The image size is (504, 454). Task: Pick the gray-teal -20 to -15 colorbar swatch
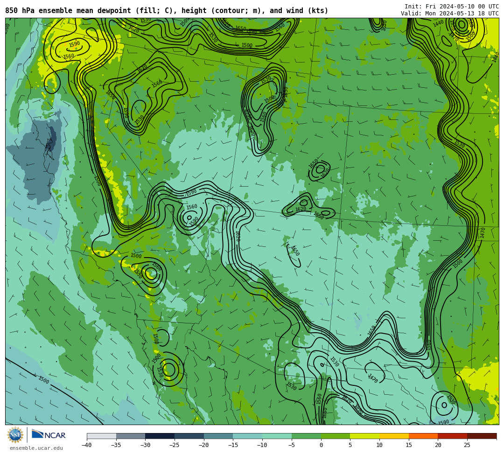(x=218, y=436)
